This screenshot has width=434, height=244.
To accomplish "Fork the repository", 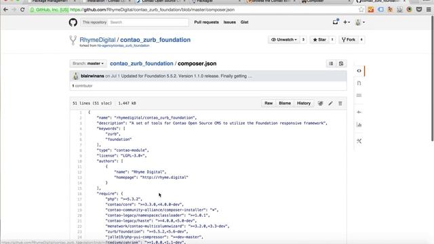I will pyautogui.click(x=349, y=40).
